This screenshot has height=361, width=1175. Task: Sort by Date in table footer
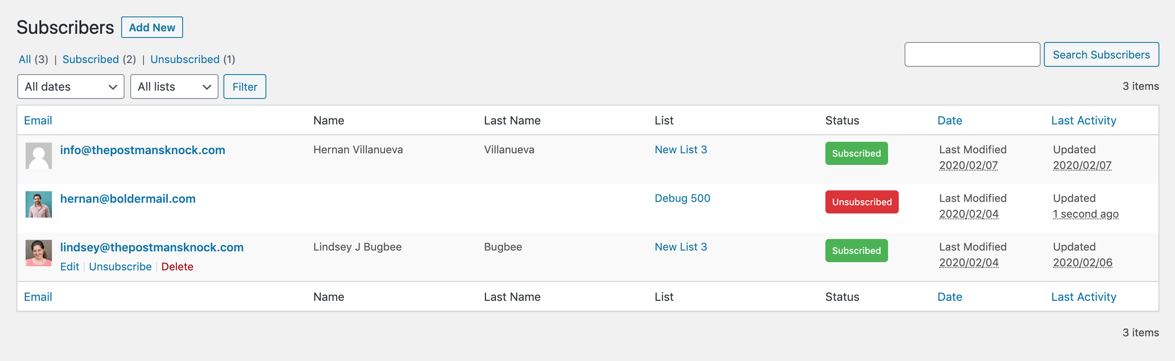click(x=949, y=297)
